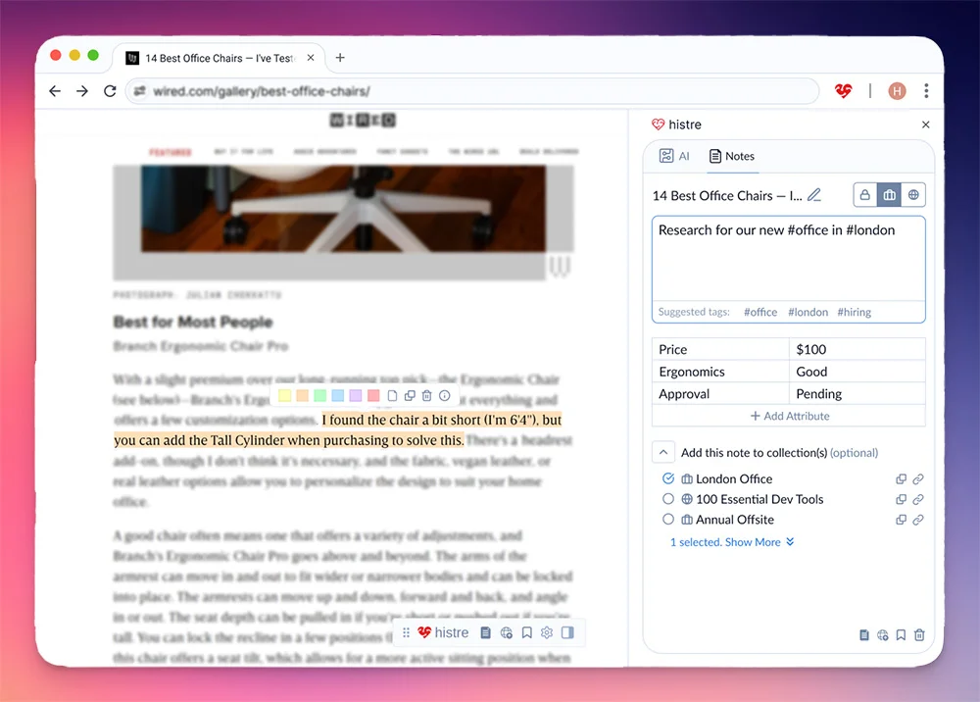Add suggested tag #office

760,312
